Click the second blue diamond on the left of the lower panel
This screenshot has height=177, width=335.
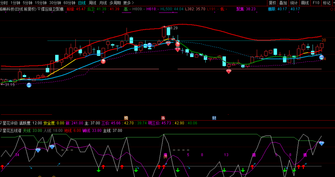click(x=52, y=147)
